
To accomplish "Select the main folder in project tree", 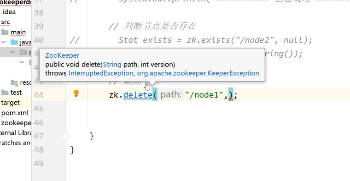I will click(x=18, y=32).
